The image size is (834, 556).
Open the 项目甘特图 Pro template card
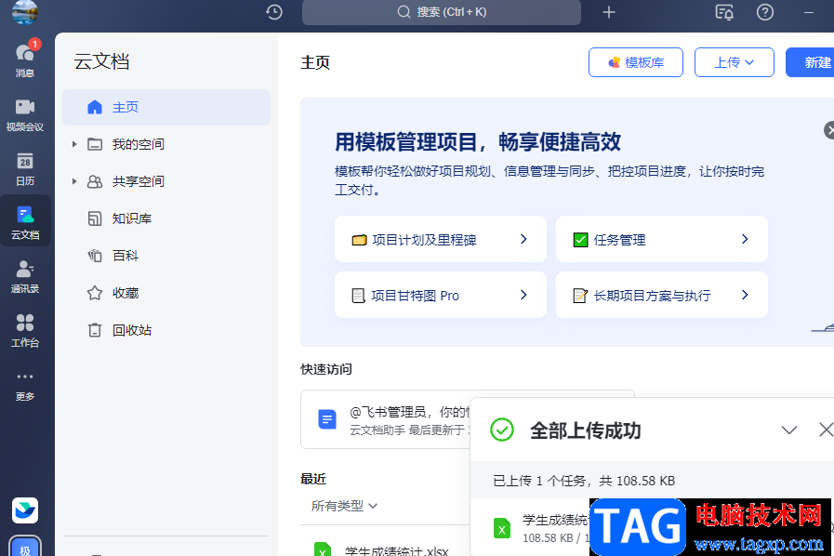[x=441, y=296]
